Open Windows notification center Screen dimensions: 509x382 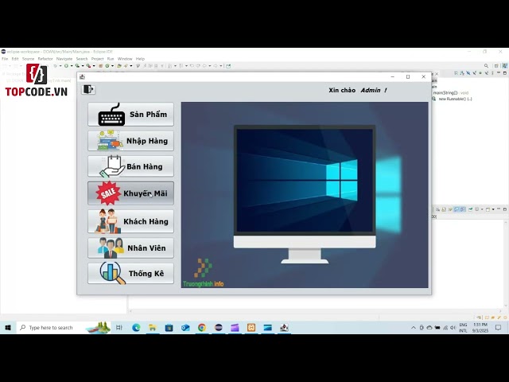499,327
